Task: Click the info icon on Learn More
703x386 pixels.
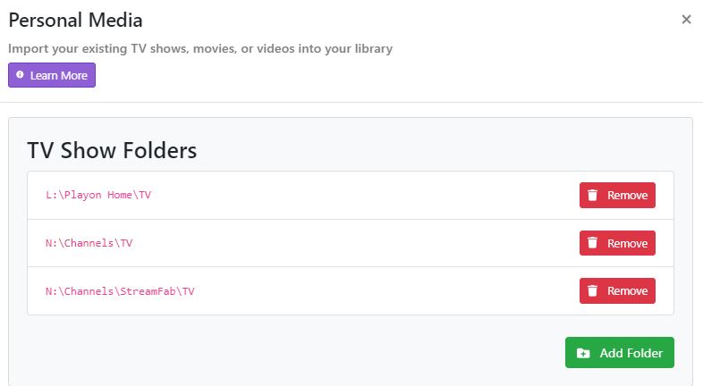Action: [x=20, y=76]
